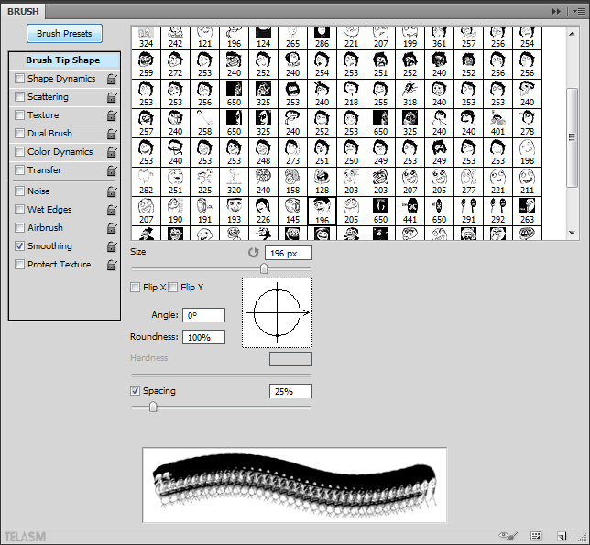
Task: Select the brush tip labeled 158
Action: 292,181
